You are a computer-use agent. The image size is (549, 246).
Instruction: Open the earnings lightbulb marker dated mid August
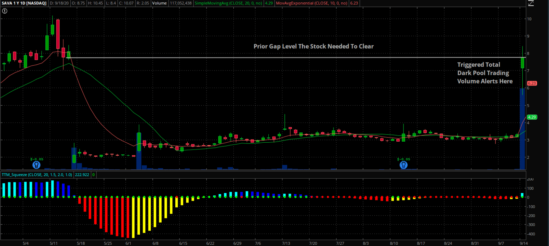(404, 165)
